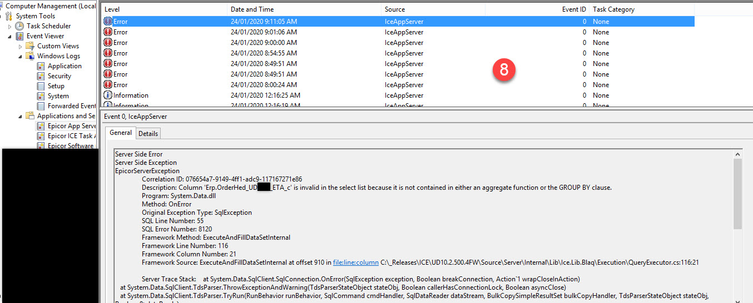Viewport: 753px width, 303px height.
Task: Click 'Original Exception Type: SqlException' line
Action: pyautogui.click(x=197, y=213)
